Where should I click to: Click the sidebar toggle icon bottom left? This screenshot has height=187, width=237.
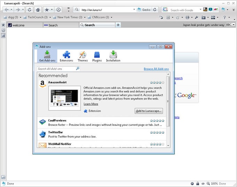pyautogui.click(x=3, y=177)
